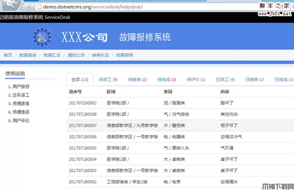Click sidebar item 1. 用户报修
Screen dimensions: 294x190
19,86
